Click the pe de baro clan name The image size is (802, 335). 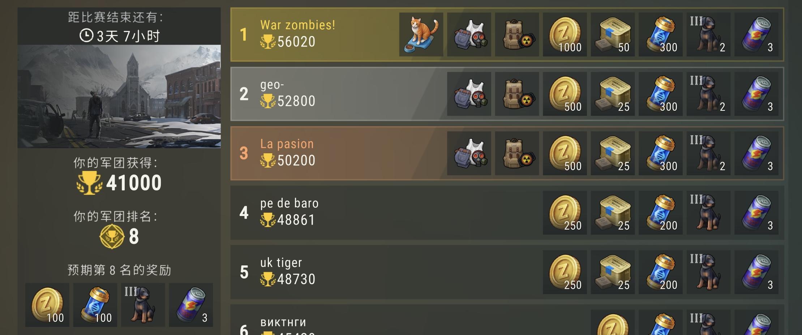coord(289,203)
